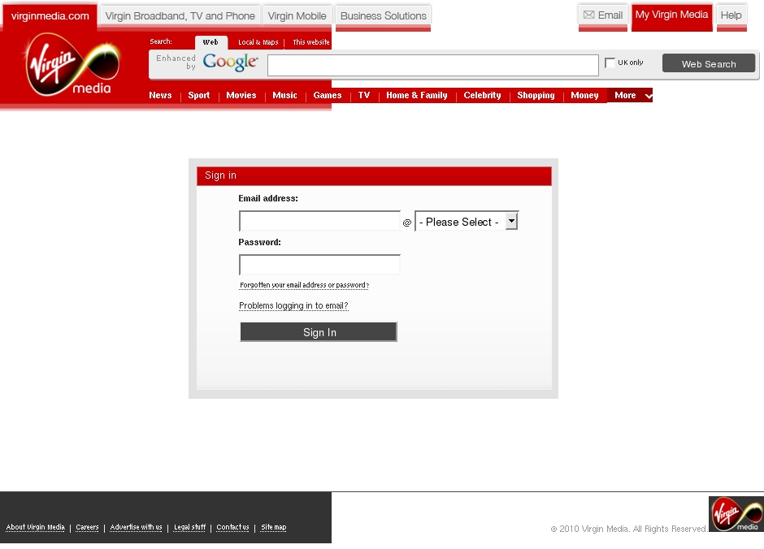Open the Help tab
This screenshot has height=549, width=764.
pyautogui.click(x=731, y=15)
